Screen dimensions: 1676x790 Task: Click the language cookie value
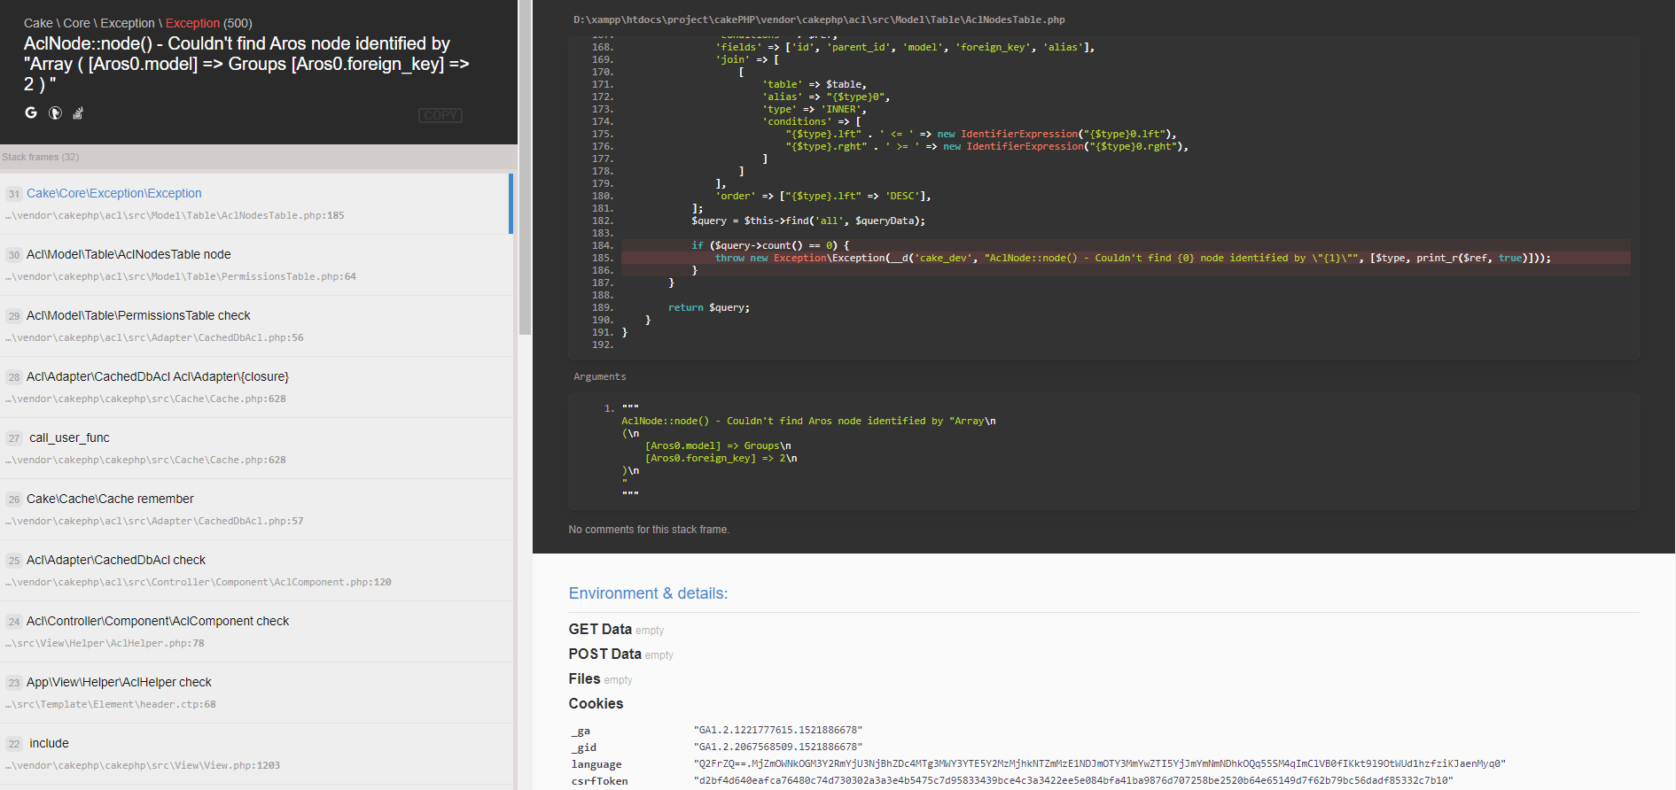coord(1100,763)
